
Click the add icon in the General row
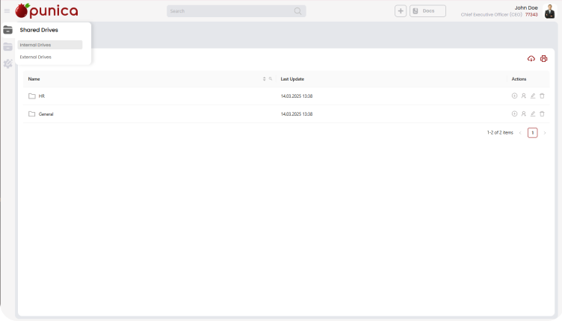pos(514,113)
